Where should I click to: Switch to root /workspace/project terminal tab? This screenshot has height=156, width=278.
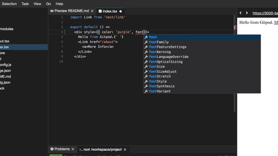pyautogui.click(x=103, y=149)
